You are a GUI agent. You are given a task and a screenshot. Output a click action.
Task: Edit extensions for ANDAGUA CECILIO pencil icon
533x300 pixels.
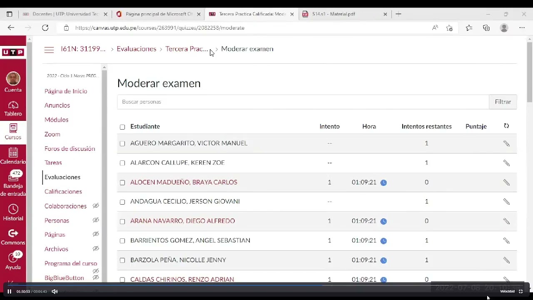click(x=506, y=202)
